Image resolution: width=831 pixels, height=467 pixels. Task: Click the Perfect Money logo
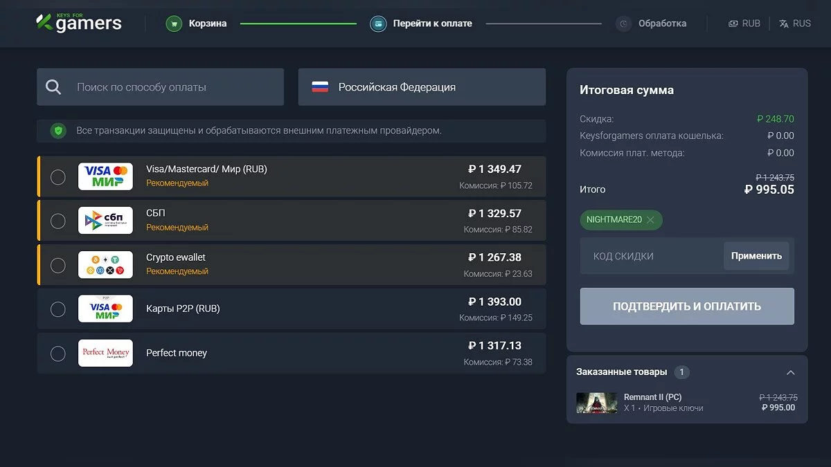pos(105,353)
